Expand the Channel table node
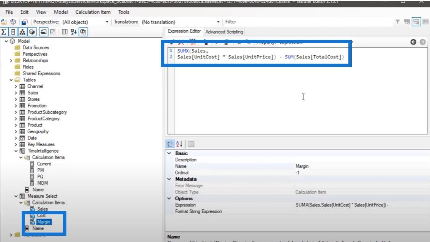The image size is (430, 242). pyautogui.click(x=16, y=86)
